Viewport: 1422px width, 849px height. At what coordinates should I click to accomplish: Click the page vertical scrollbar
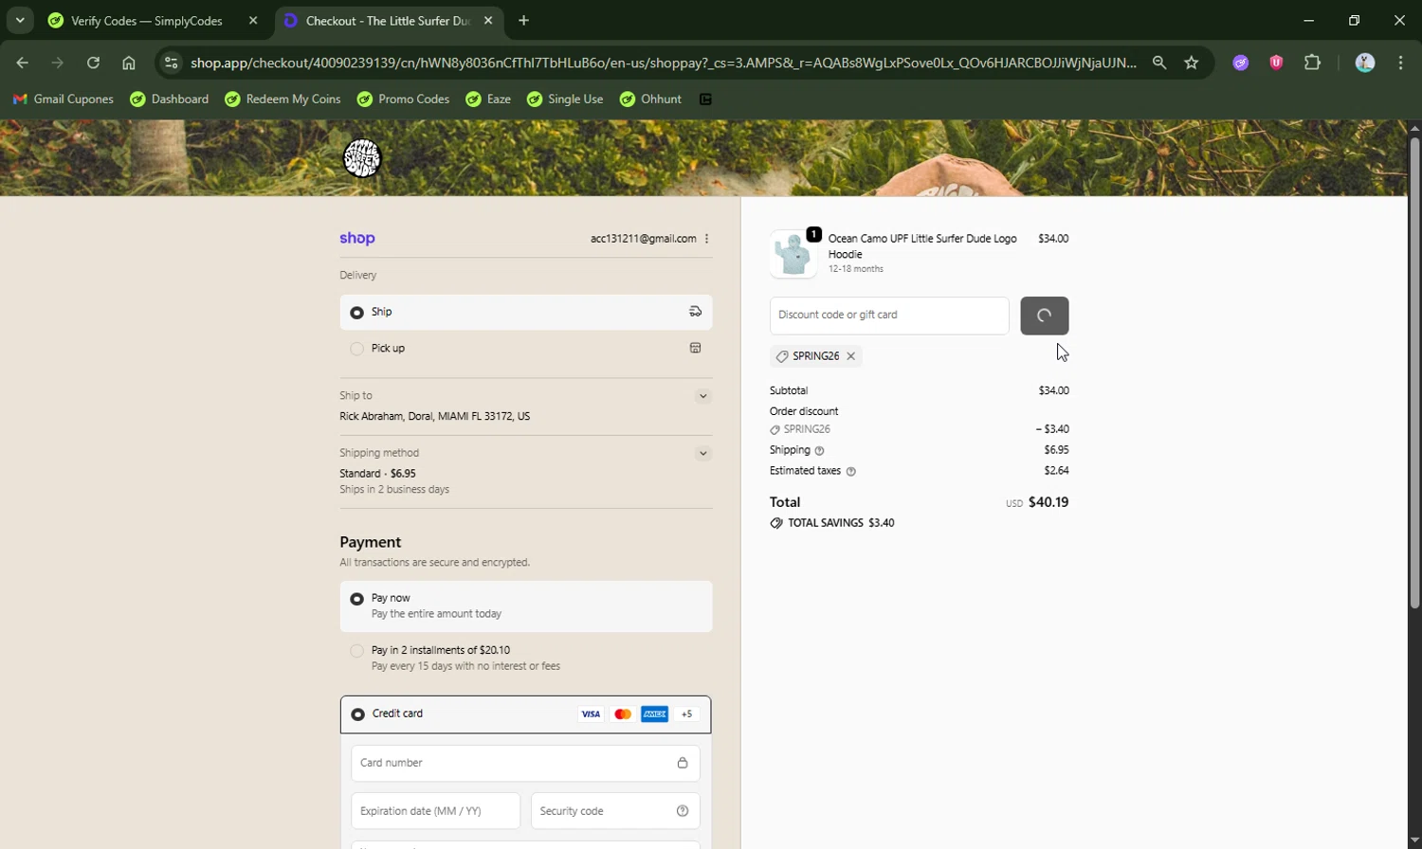point(1414,373)
